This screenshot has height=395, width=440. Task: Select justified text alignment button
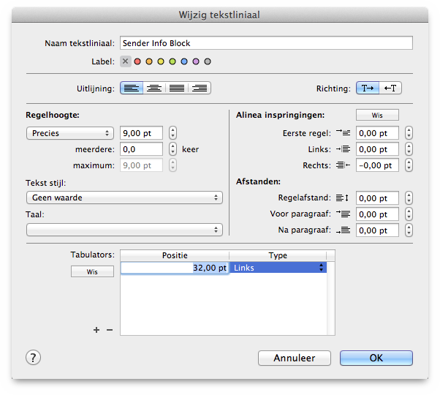[x=177, y=89]
